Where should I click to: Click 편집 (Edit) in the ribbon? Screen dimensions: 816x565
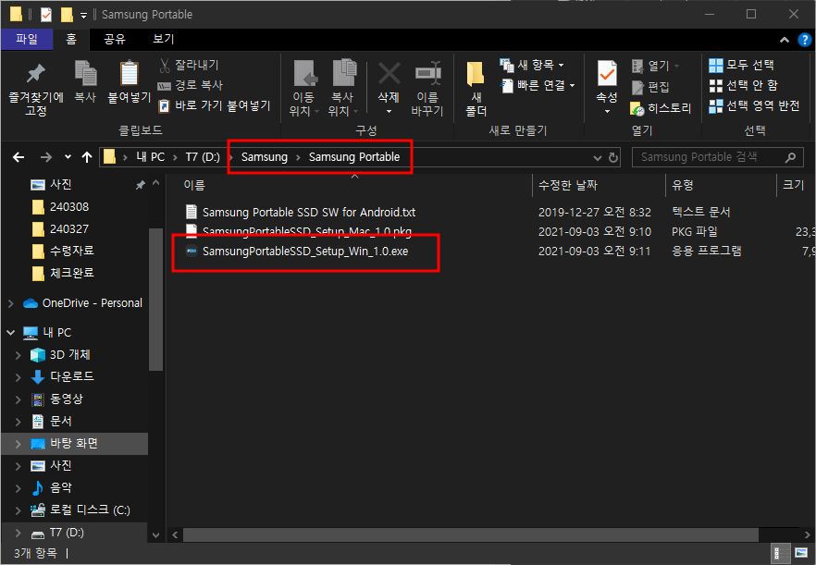(x=650, y=88)
